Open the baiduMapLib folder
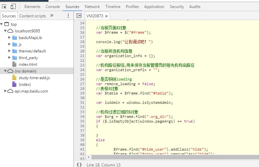259x167 pixels. coord(30,38)
